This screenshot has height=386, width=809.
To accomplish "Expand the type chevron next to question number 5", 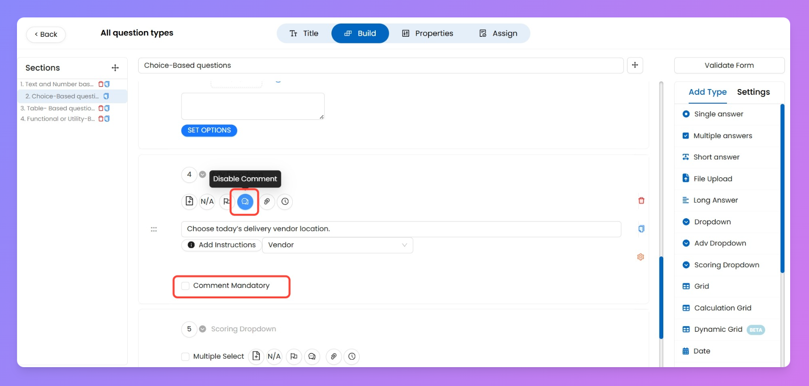I will tap(202, 329).
